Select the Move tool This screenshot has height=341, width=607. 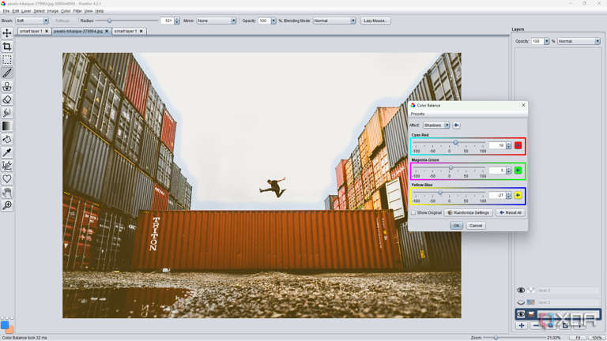(7, 33)
